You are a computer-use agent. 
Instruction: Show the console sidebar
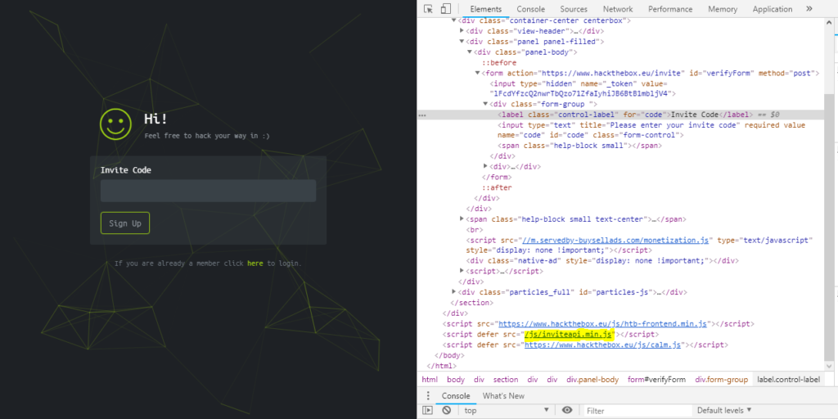[428, 410]
